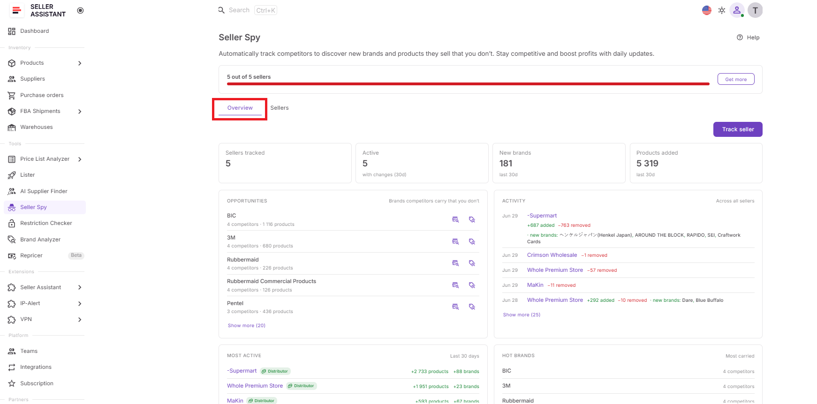
Task: Open Price List Analyzer
Action: pos(45,159)
